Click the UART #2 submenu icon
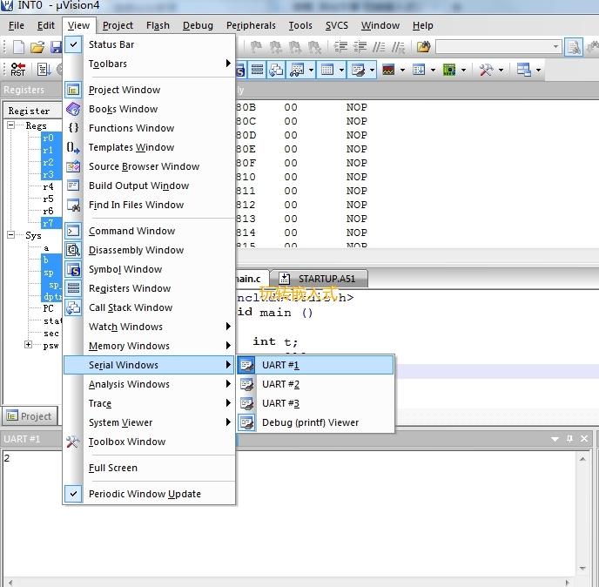 click(246, 384)
